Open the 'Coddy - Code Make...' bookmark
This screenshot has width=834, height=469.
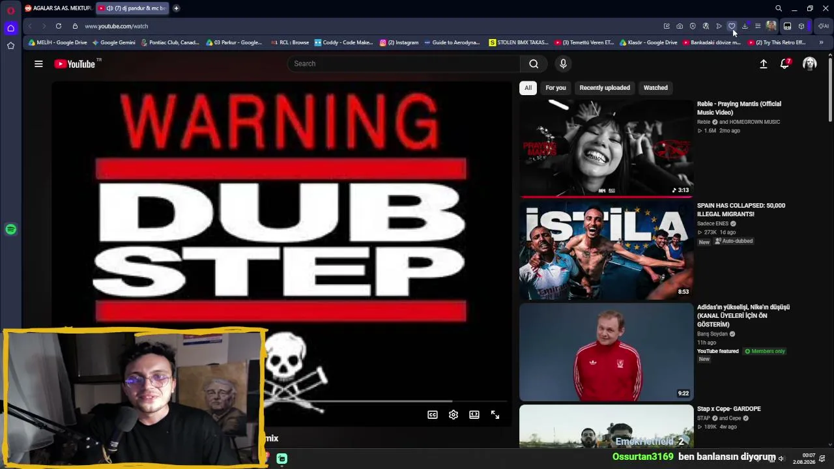coord(343,43)
